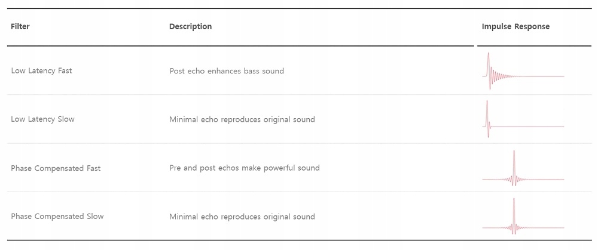Select the Description column header
Image resolution: width=598 pixels, height=250 pixels.
190,26
